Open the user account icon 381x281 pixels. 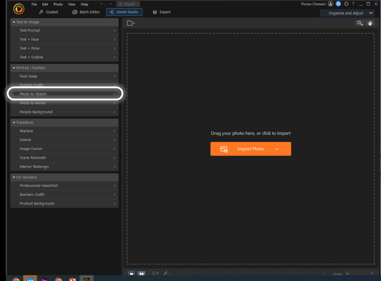pyautogui.click(x=331, y=4)
